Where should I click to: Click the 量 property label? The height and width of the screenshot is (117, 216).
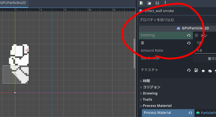142,43
